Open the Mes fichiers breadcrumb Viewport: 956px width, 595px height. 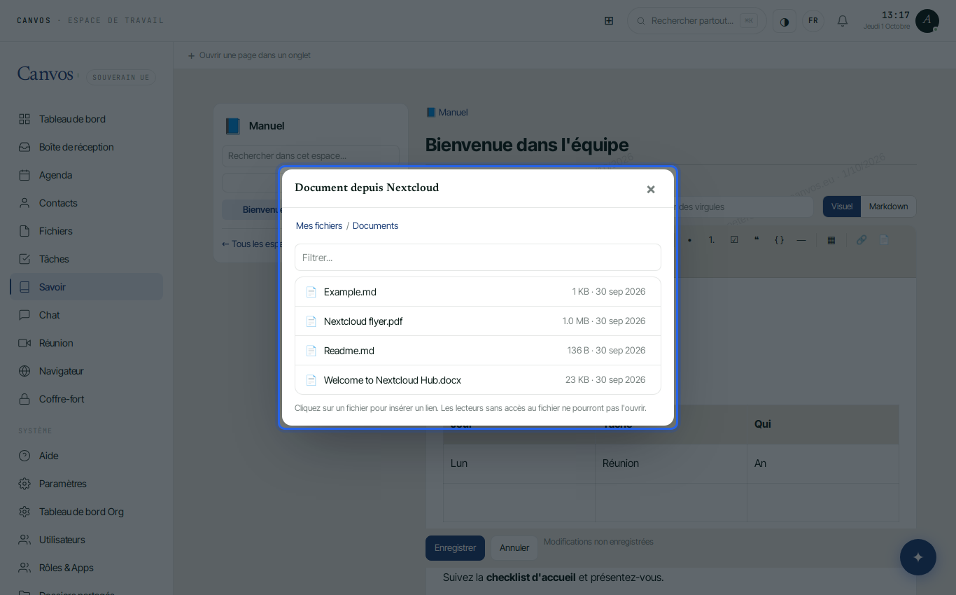319,225
